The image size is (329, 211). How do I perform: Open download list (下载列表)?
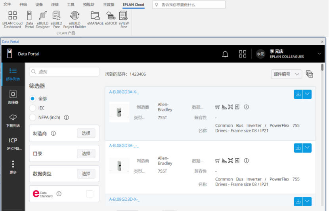pyautogui.click(x=13, y=121)
